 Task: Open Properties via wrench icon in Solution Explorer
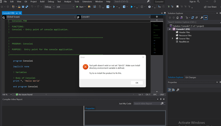(202, 18)
